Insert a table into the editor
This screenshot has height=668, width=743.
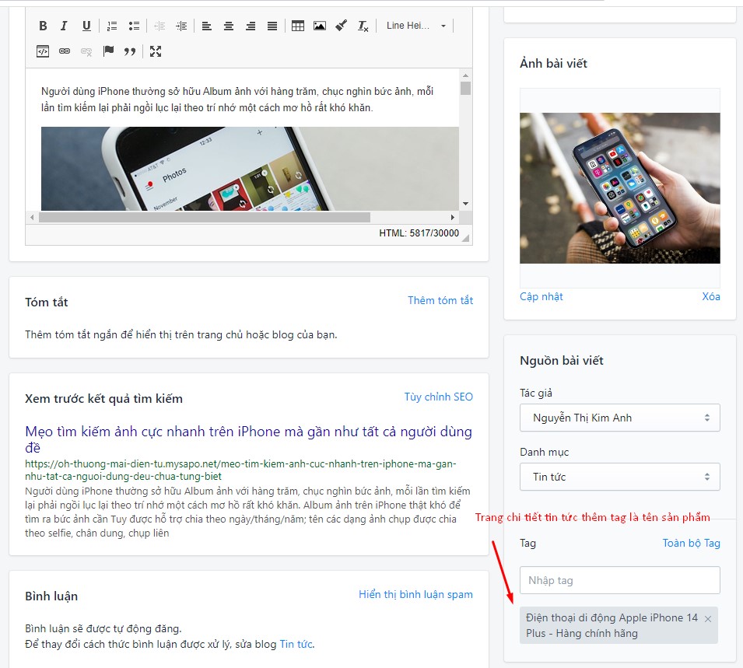click(298, 26)
